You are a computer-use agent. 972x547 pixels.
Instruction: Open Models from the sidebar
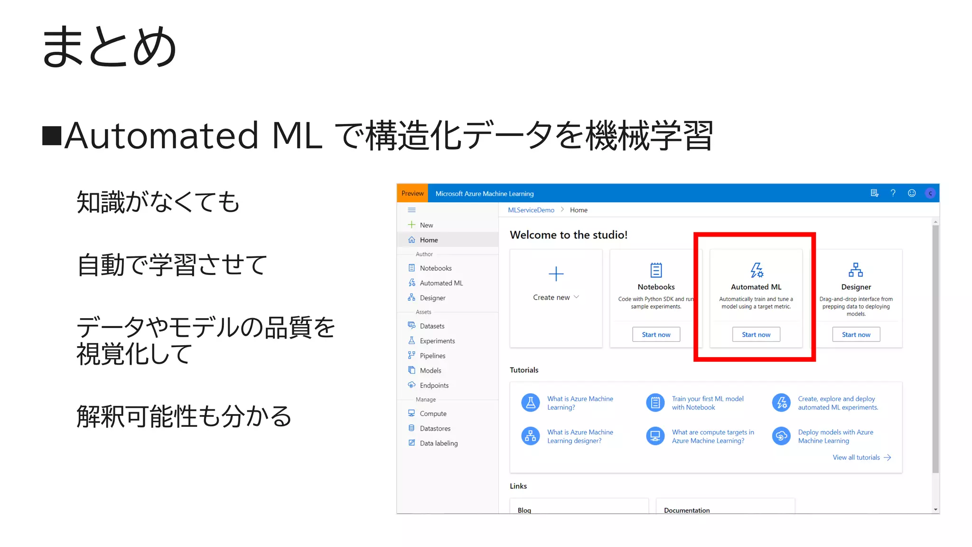pyautogui.click(x=448, y=370)
